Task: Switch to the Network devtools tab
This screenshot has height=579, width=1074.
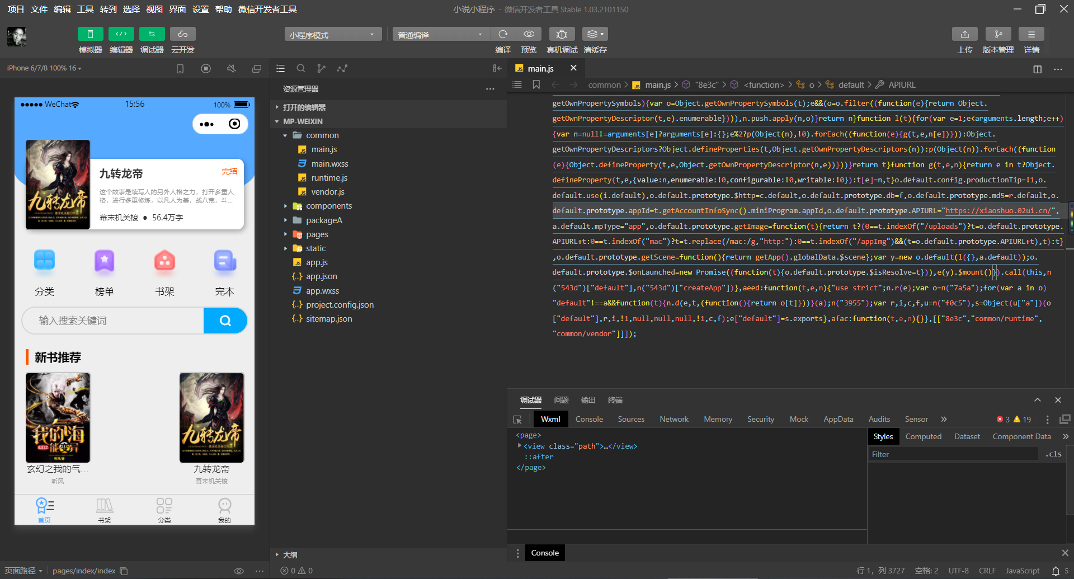Action: click(674, 419)
